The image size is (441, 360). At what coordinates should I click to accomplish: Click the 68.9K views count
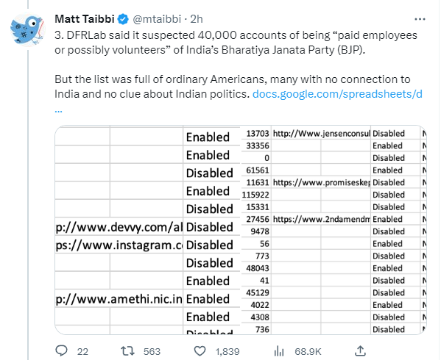pos(308,352)
